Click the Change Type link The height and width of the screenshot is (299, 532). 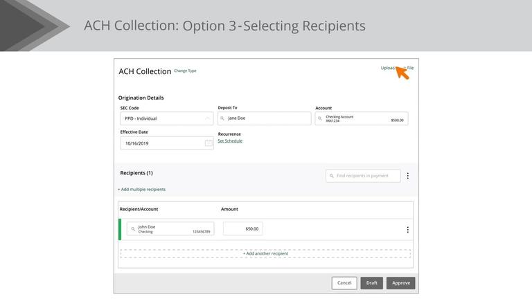point(185,71)
